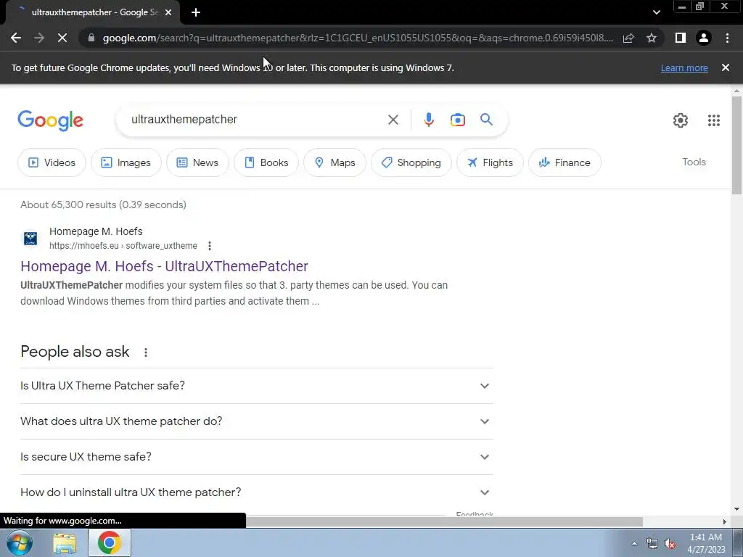Viewport: 743px width, 557px height.
Task: Expand 'Is secure UX theme safe?'
Action: pyautogui.click(x=257, y=457)
